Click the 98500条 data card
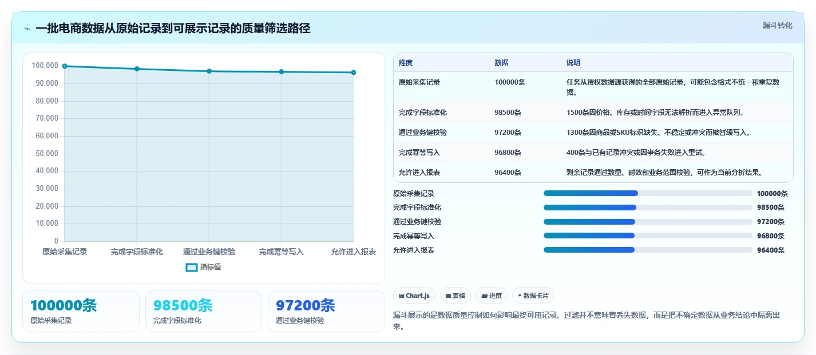The width and height of the screenshot is (816, 355). coord(204,311)
